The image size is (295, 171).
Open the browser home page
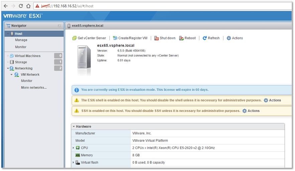[x=28, y=6]
